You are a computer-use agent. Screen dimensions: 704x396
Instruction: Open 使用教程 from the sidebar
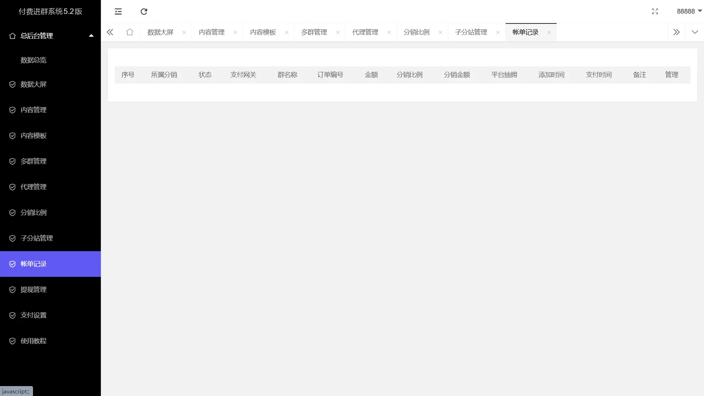[x=33, y=341]
